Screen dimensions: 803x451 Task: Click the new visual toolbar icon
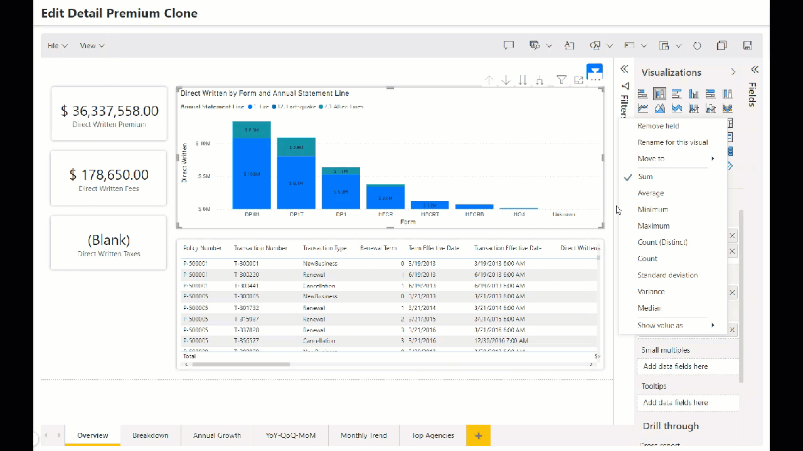tap(664, 46)
